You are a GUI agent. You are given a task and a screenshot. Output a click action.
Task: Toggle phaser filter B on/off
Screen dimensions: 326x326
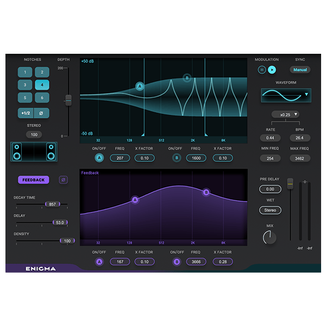(177, 158)
